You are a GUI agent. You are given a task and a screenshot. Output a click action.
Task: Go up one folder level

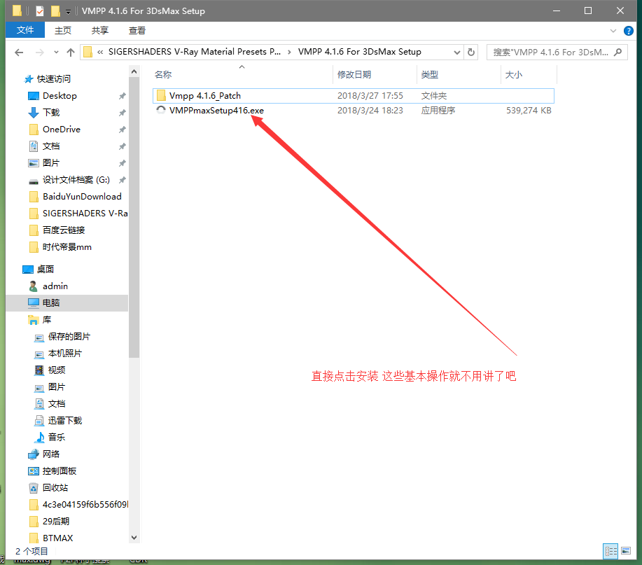71,52
